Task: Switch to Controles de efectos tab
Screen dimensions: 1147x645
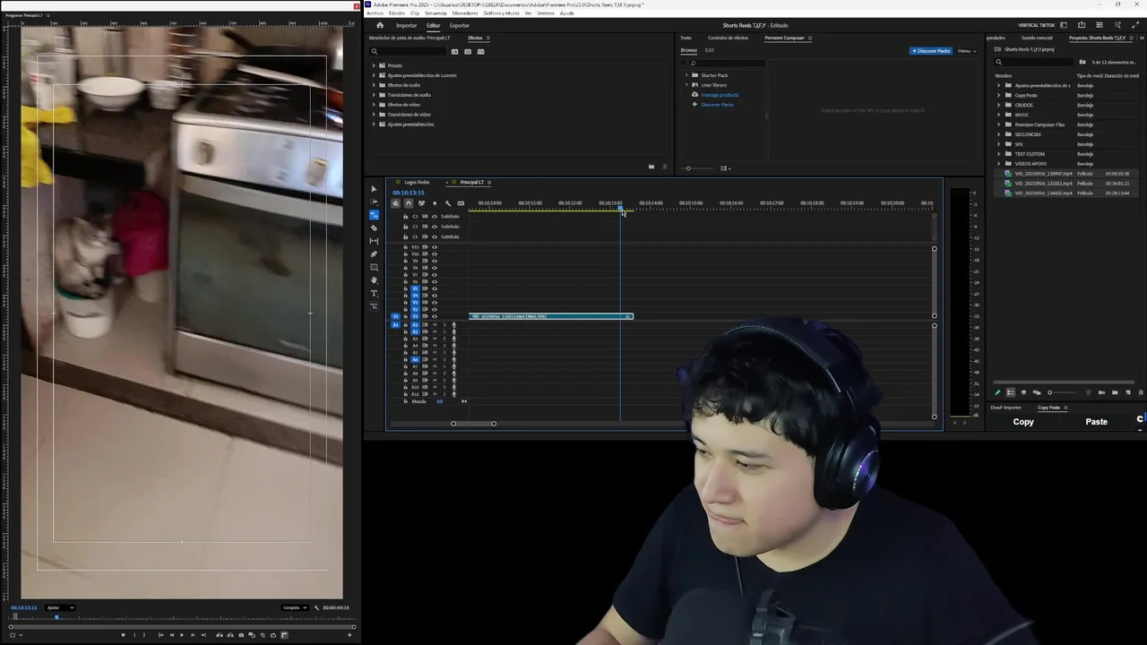Action: pos(728,38)
